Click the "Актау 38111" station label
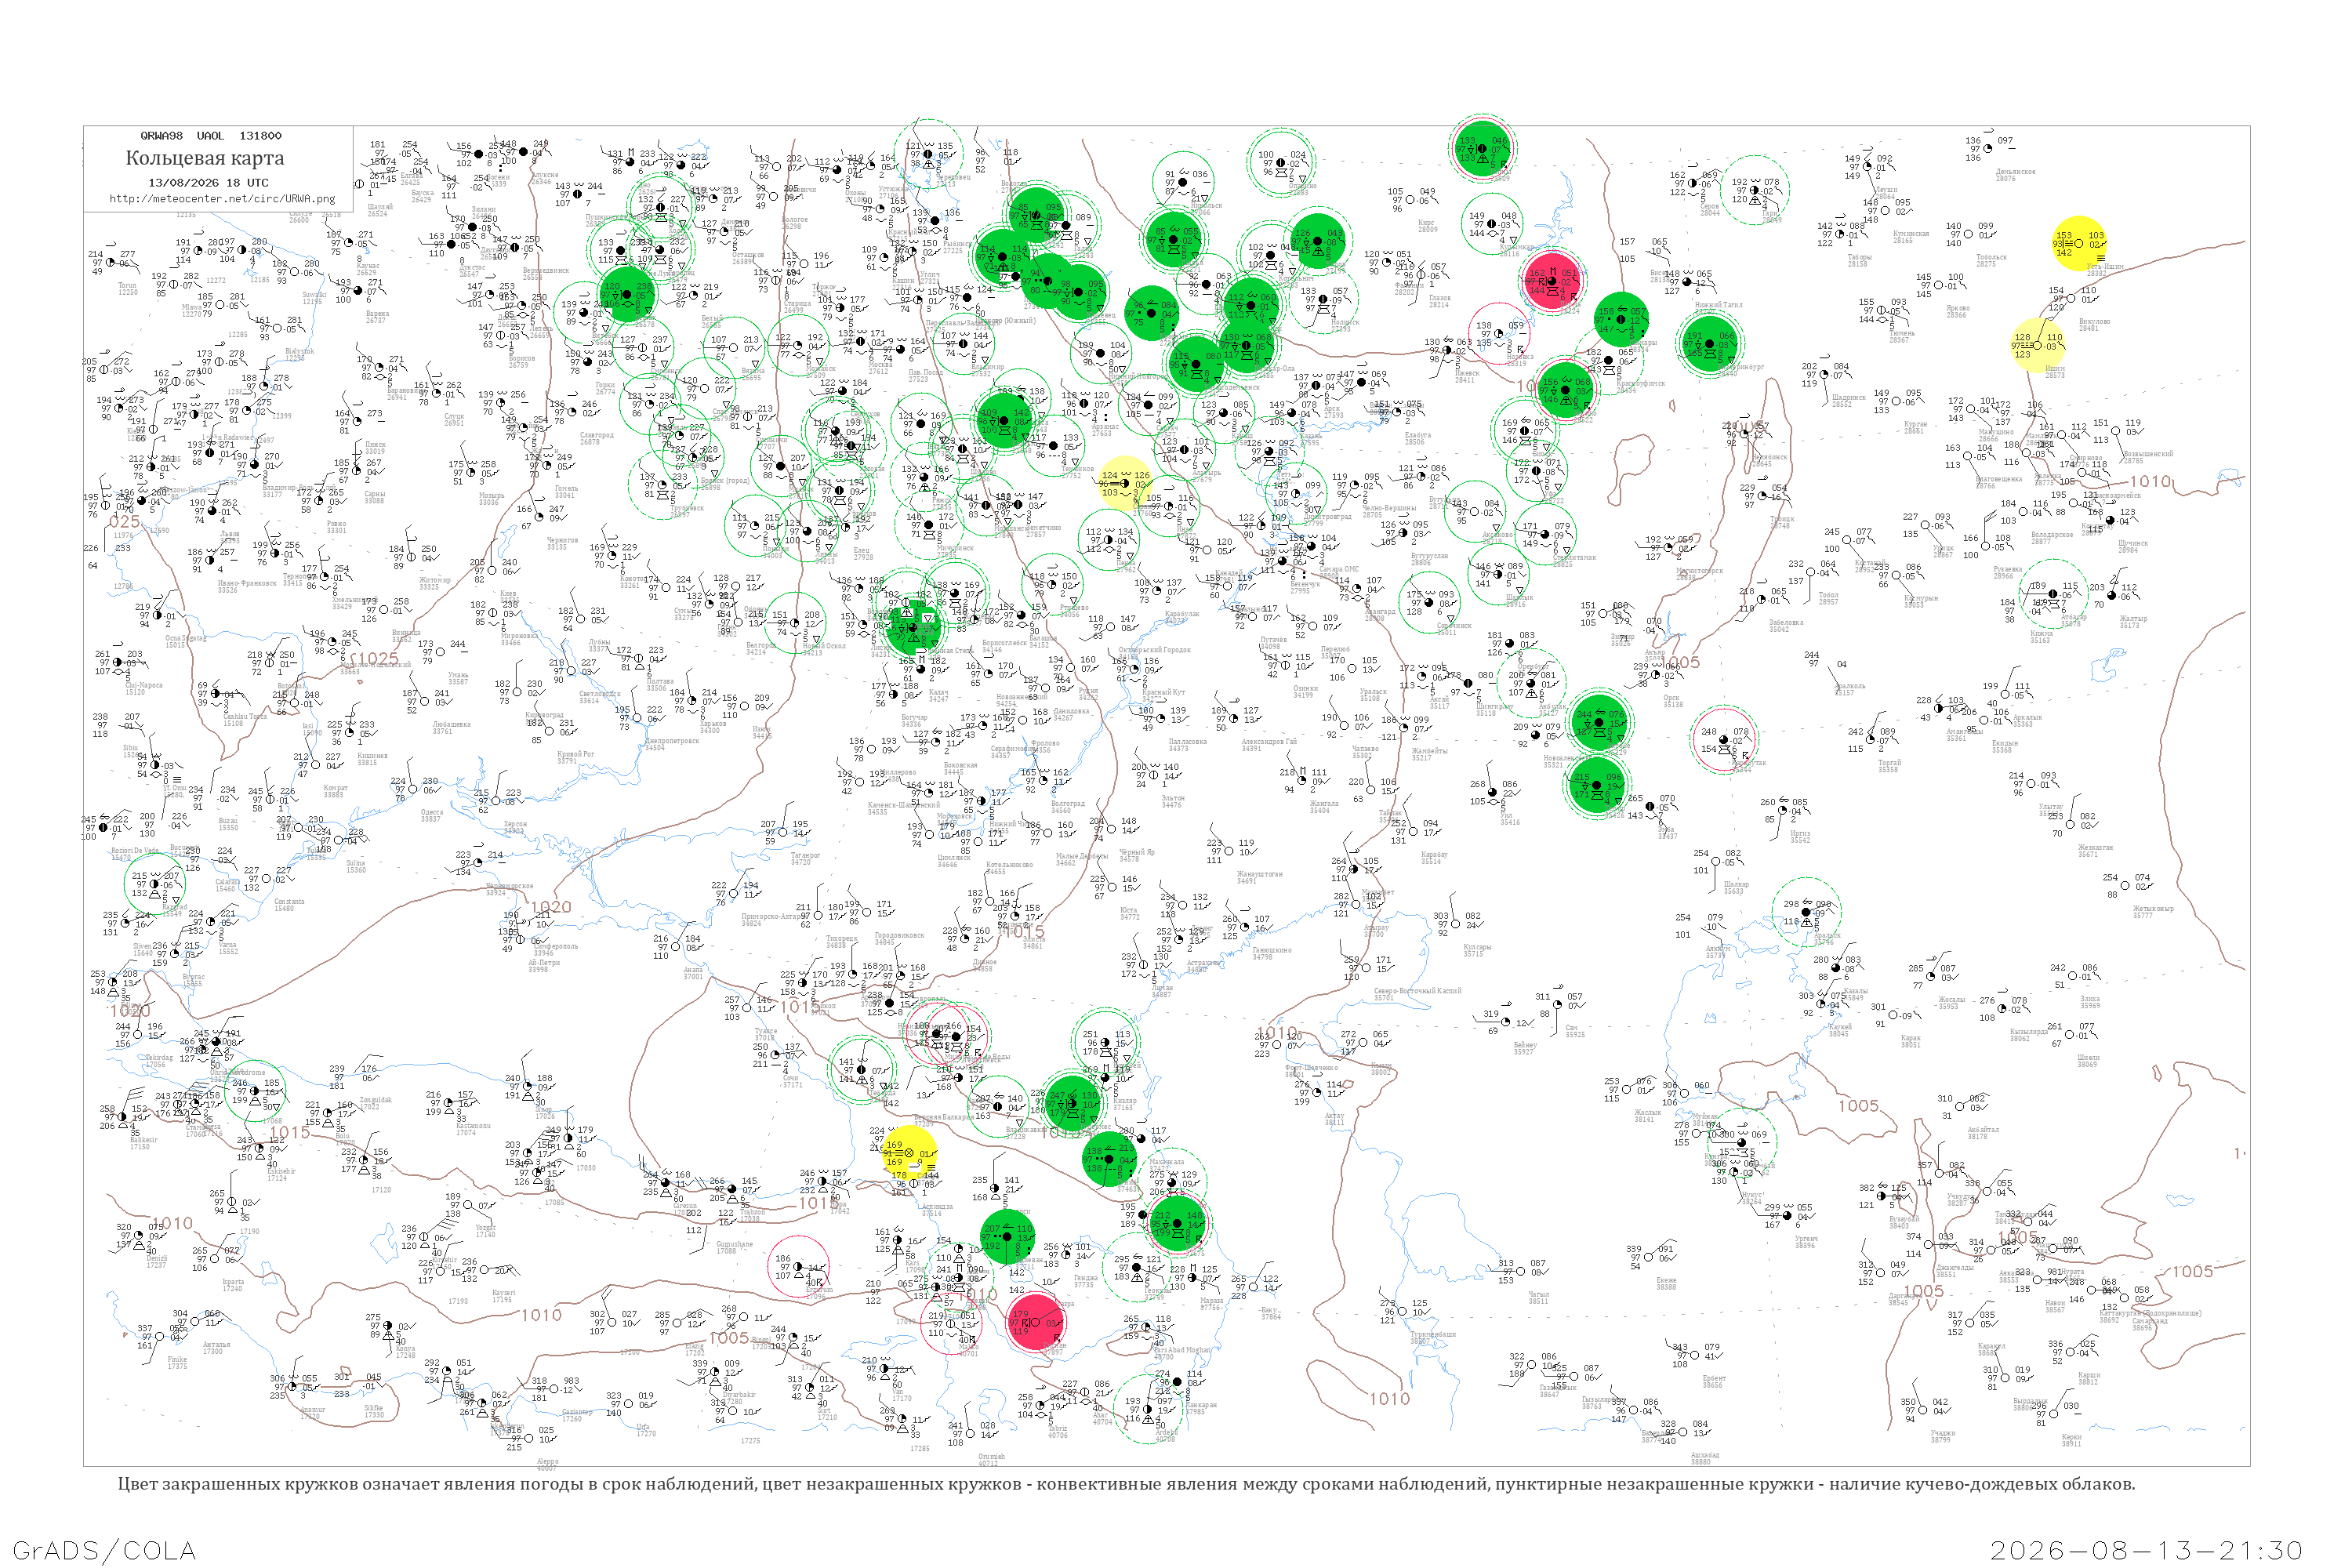The width and height of the screenshot is (2352, 1568). [x=1334, y=1119]
